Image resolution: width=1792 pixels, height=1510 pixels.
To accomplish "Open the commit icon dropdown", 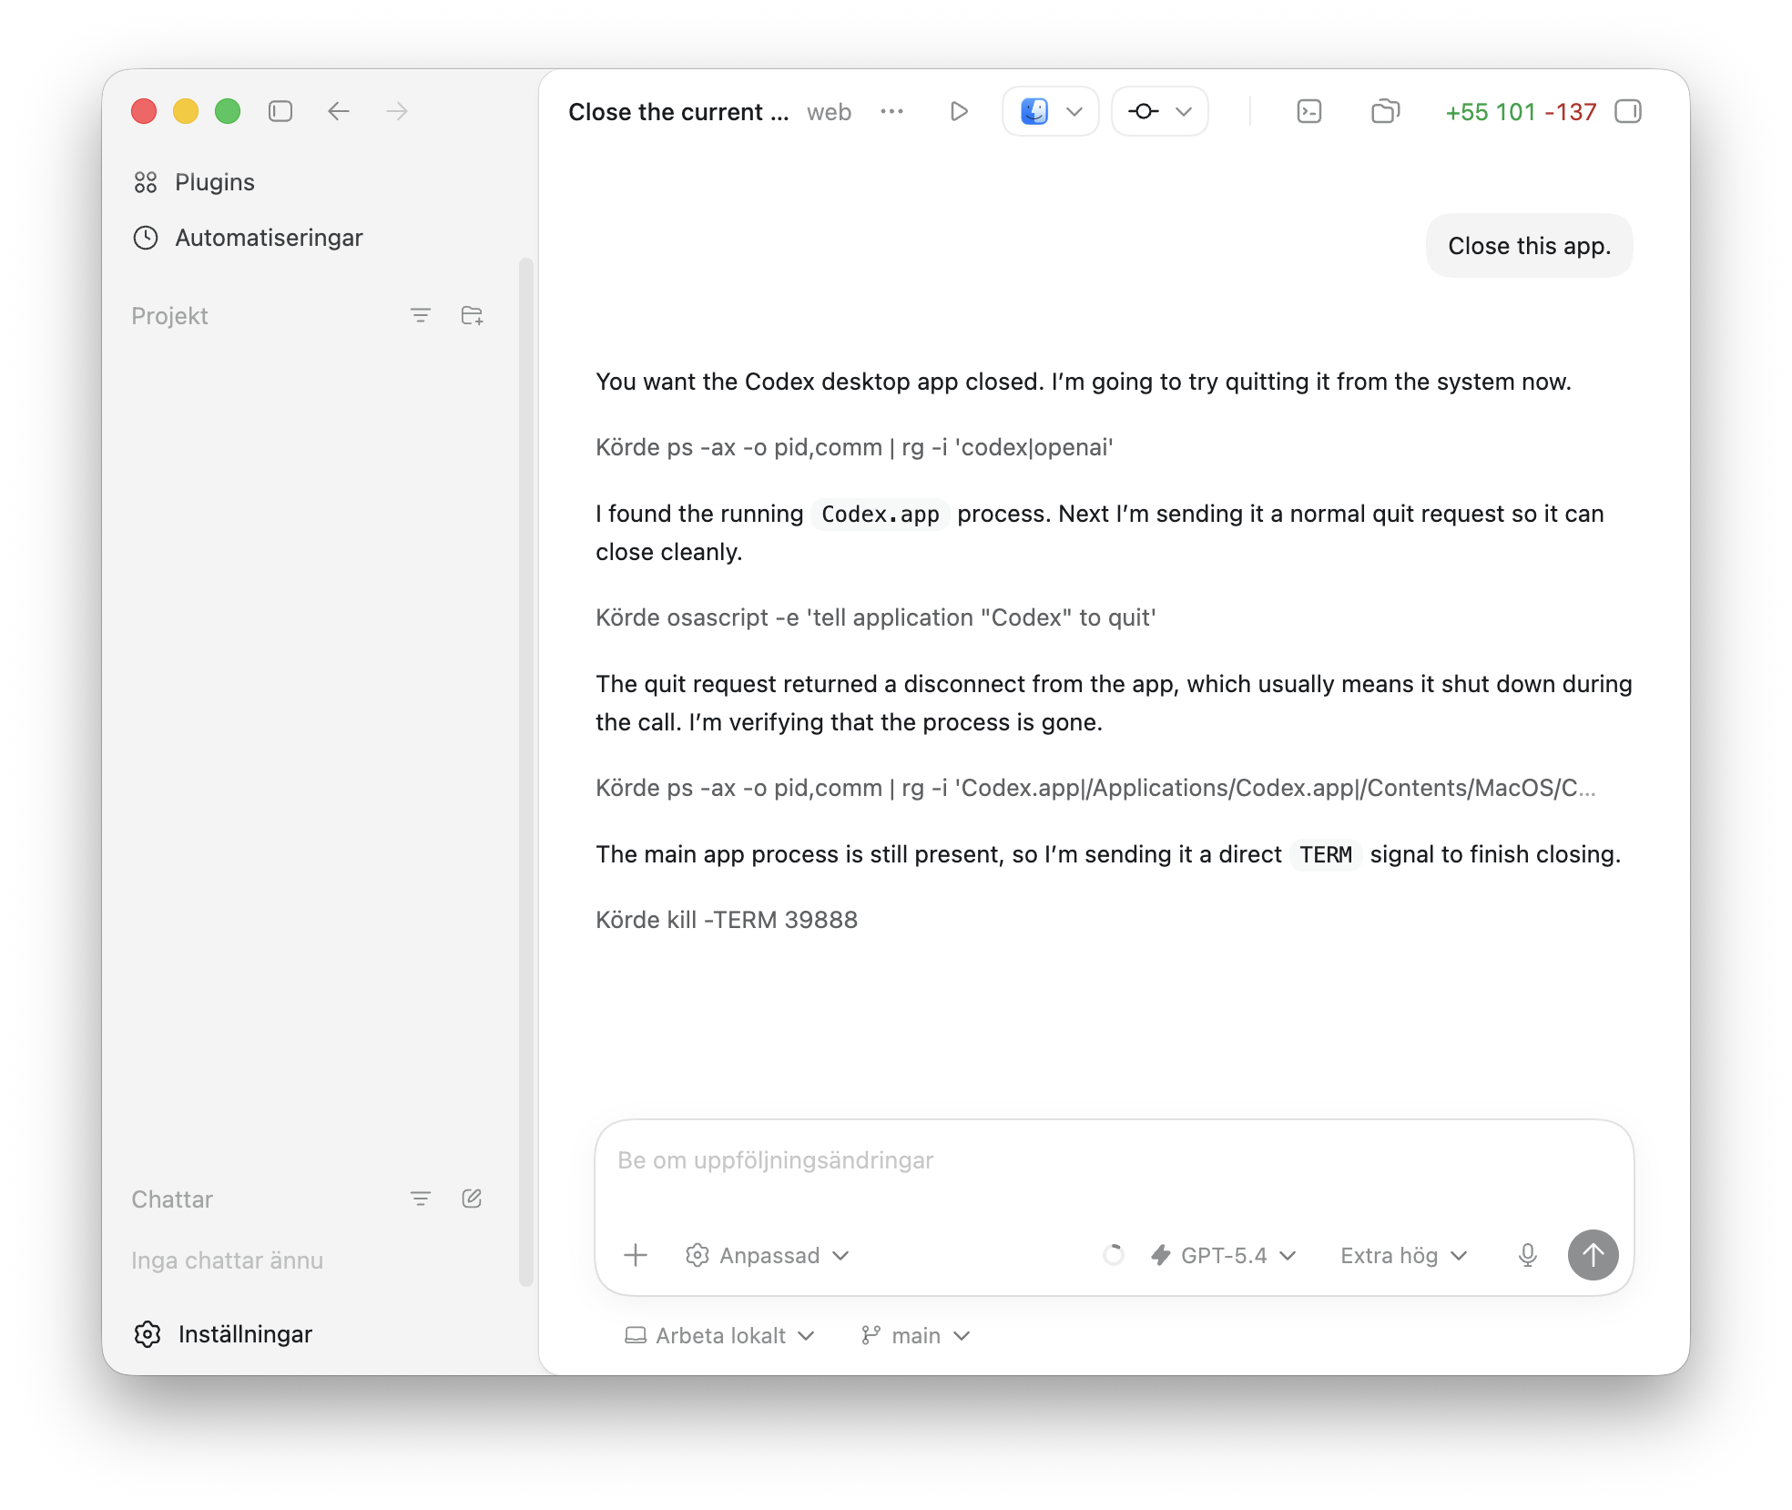I will 1160,111.
